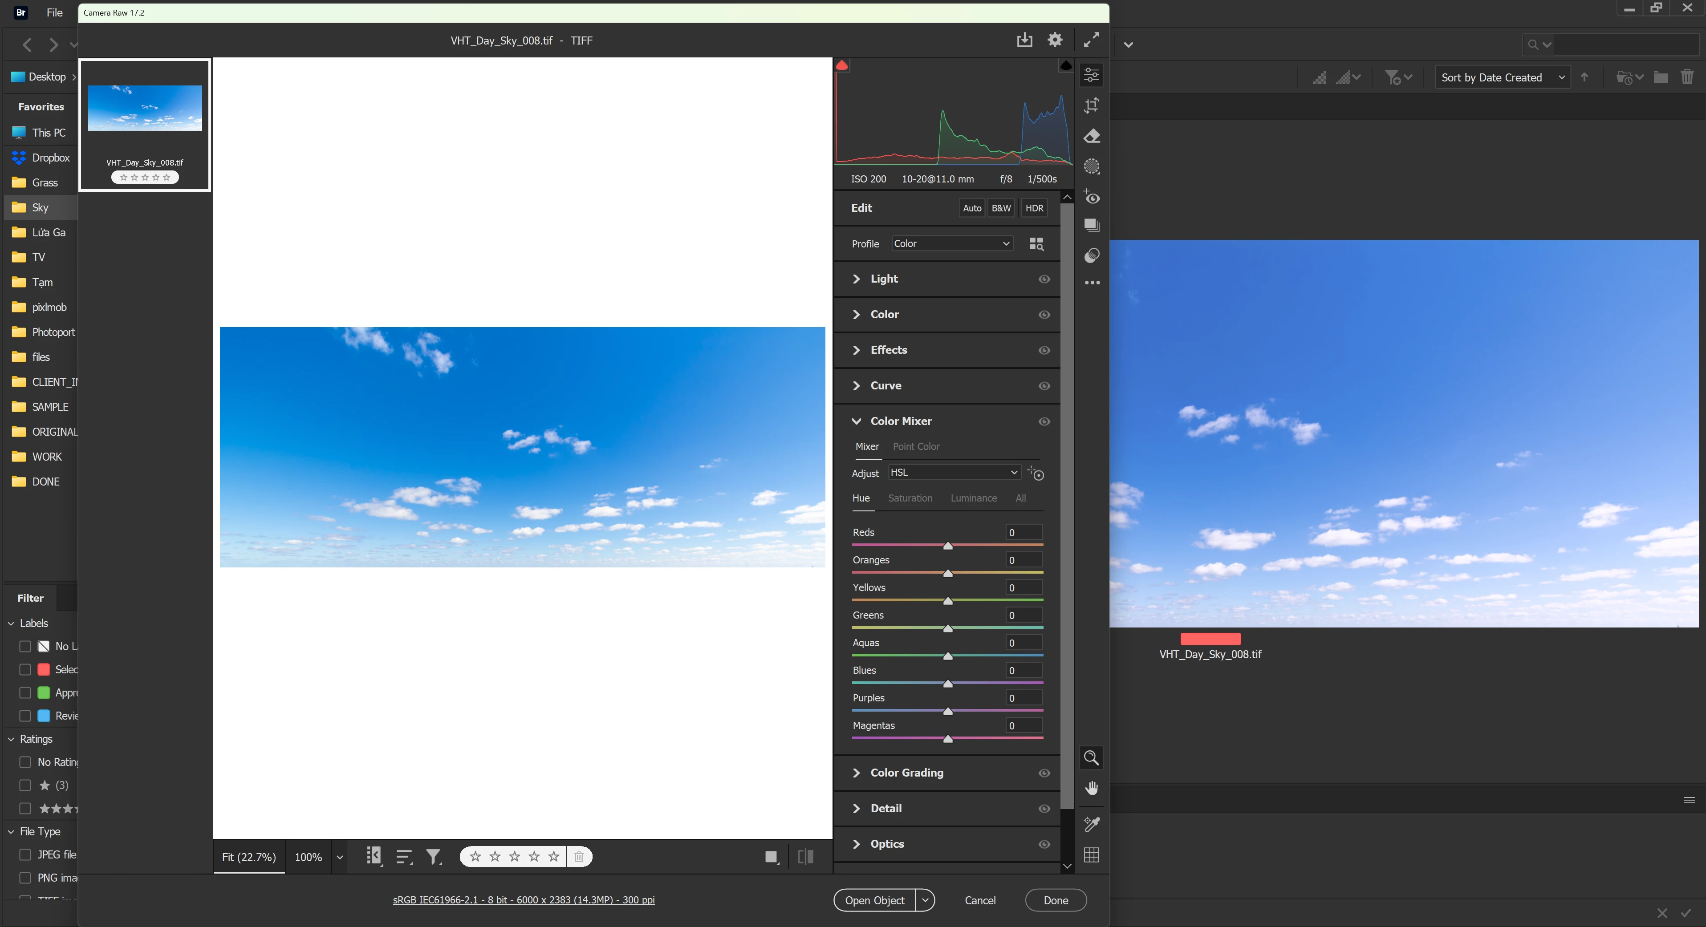Hide Color Mixer adjustments eye icon

(1044, 421)
